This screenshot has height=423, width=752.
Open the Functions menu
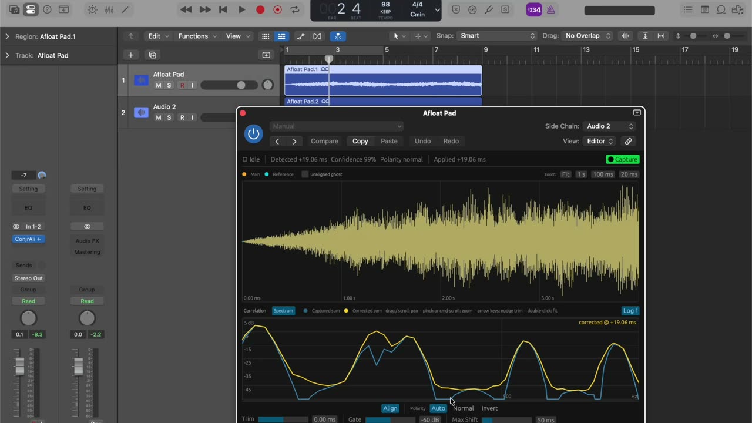click(198, 36)
